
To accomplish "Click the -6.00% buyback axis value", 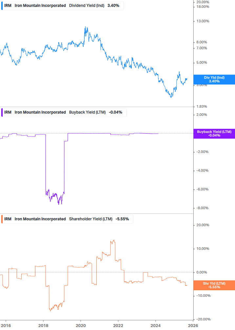I will pyautogui.click(x=202, y=189).
